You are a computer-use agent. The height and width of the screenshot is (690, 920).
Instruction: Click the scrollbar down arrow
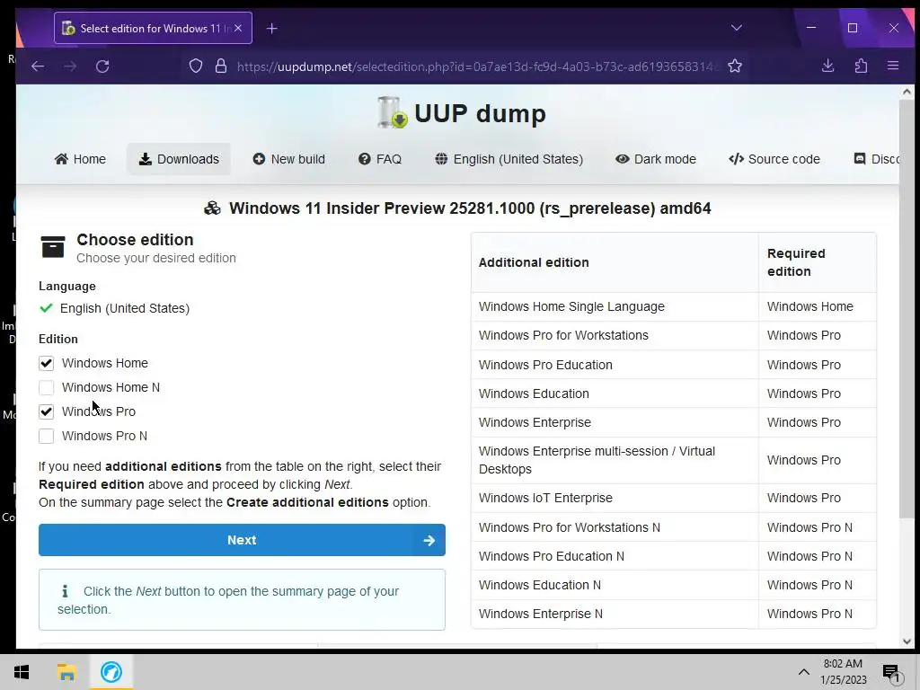click(x=907, y=641)
